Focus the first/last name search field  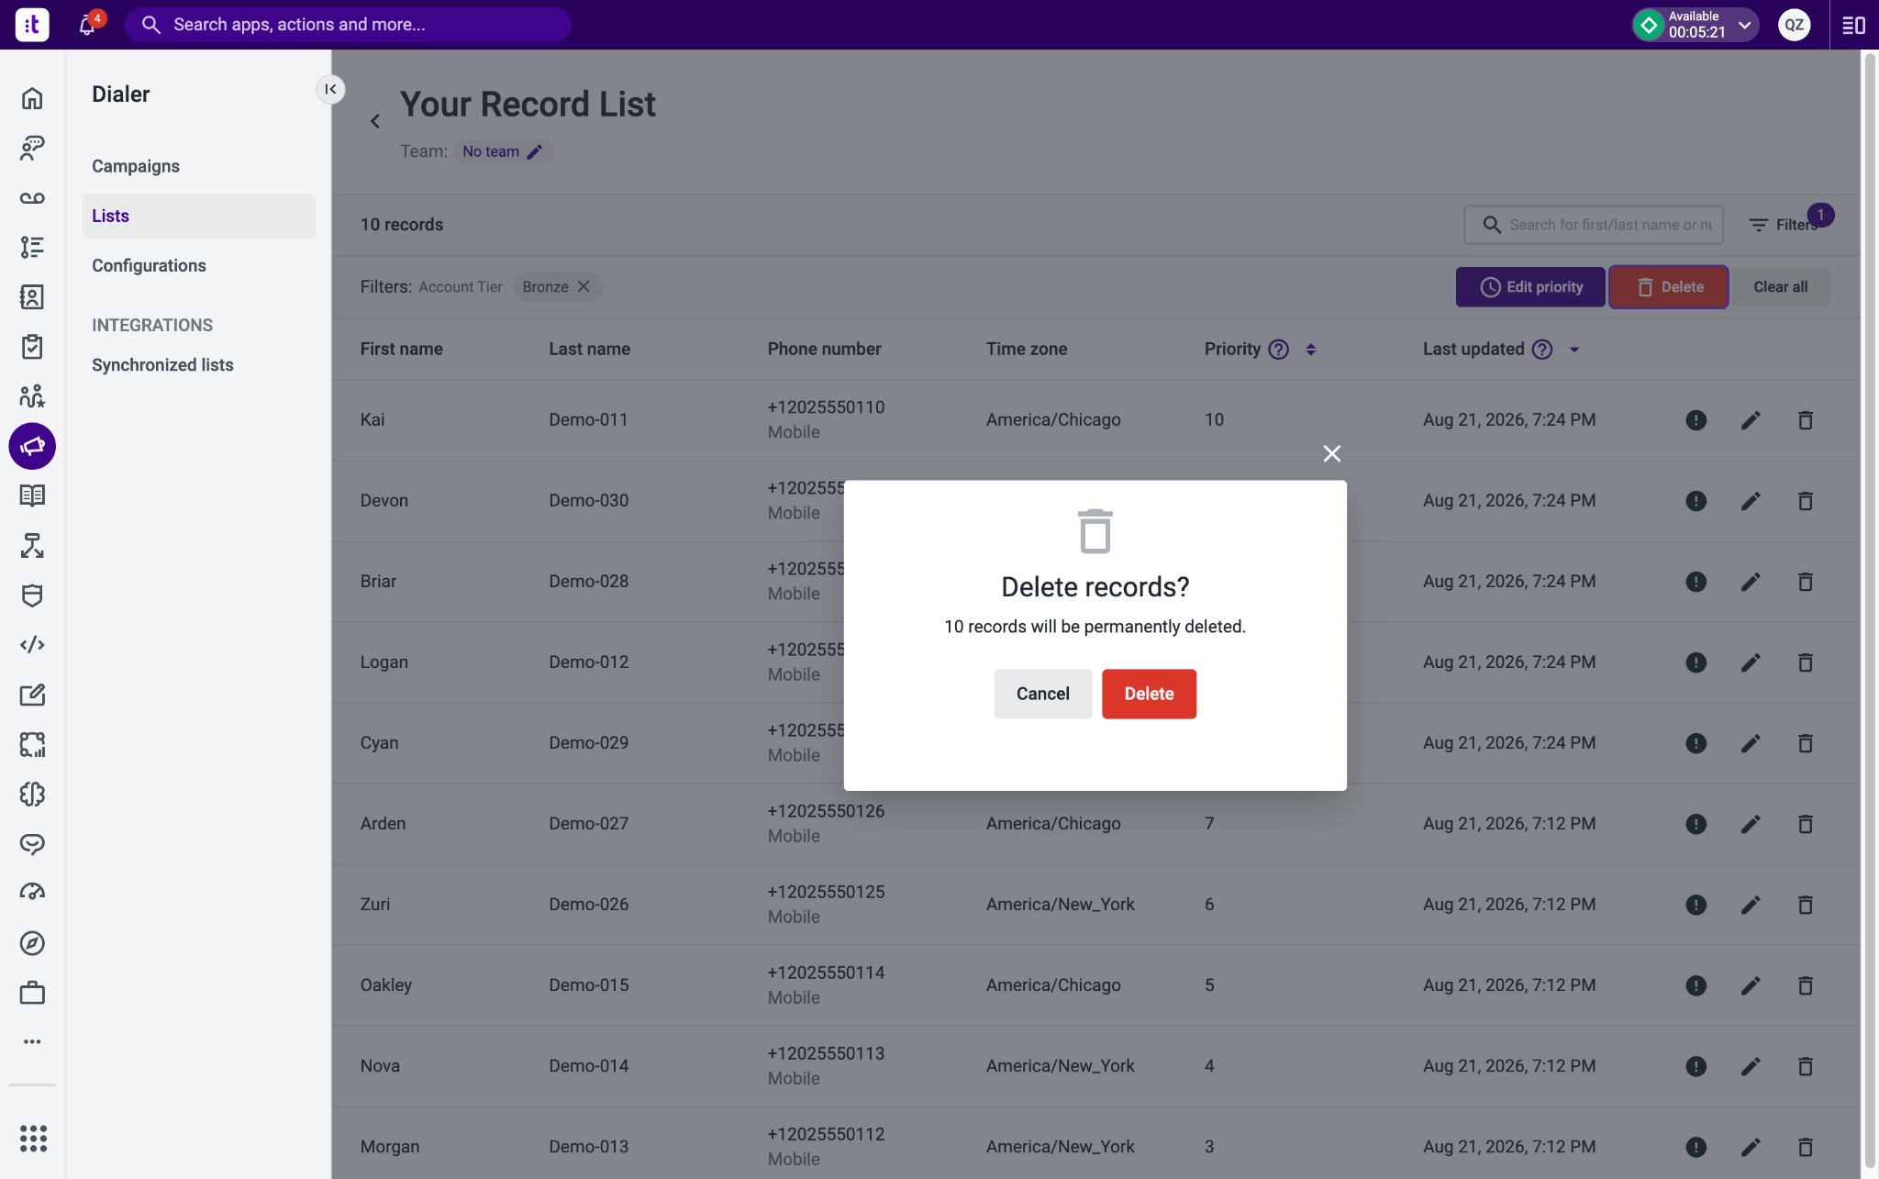click(x=1594, y=225)
